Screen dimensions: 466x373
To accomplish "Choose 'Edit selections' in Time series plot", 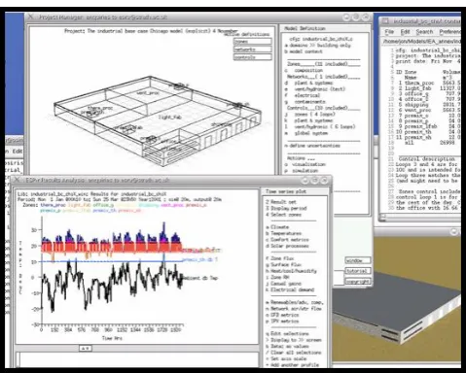I will tap(287, 333).
